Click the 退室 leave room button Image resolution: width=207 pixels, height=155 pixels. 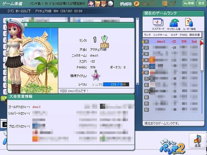[x=197, y=141]
